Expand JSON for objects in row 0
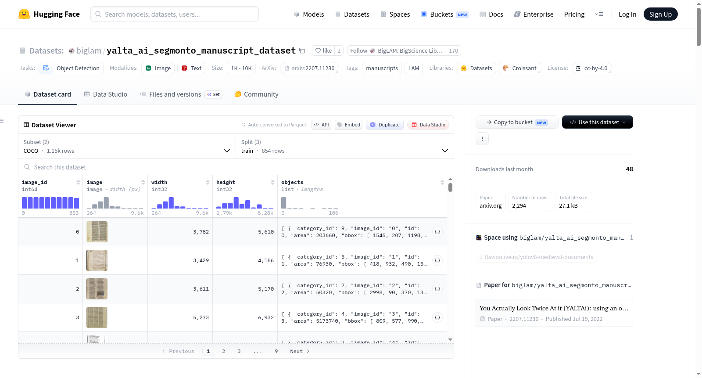The width and height of the screenshot is (702, 378). [437, 232]
